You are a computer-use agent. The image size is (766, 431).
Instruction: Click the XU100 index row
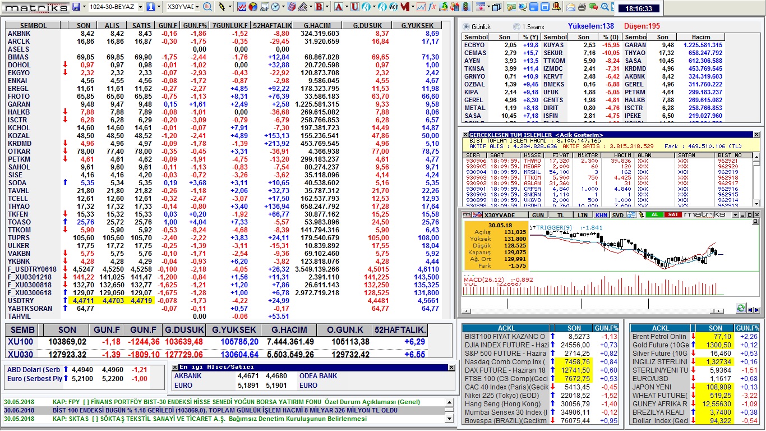coord(217,342)
